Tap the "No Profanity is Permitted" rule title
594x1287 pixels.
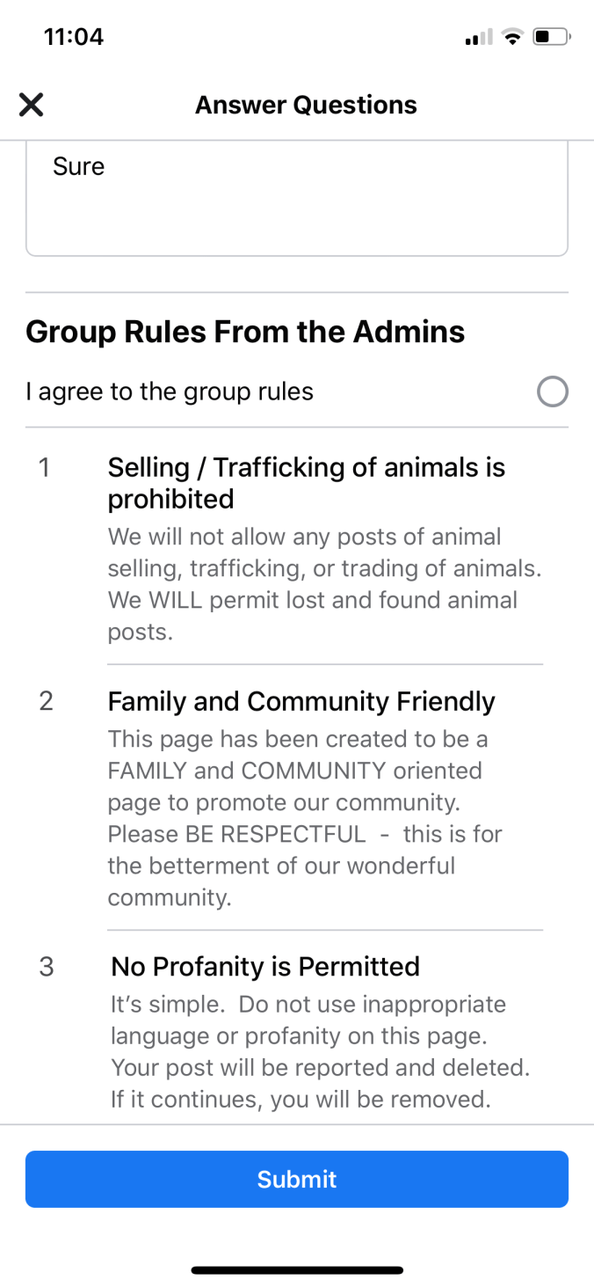(265, 967)
